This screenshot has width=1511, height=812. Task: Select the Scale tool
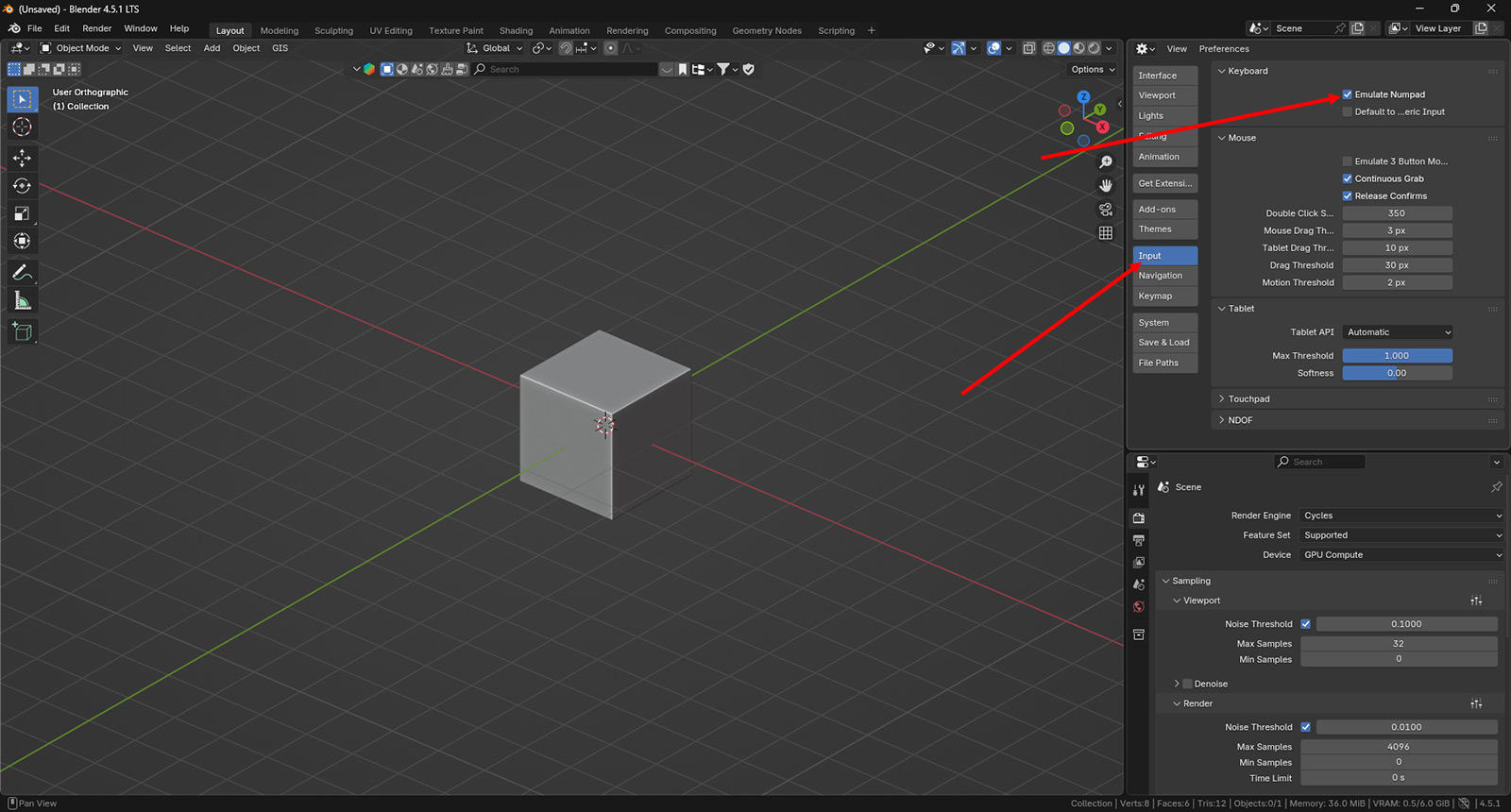(x=22, y=213)
